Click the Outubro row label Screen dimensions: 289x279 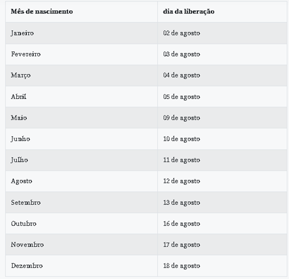[x=24, y=224]
